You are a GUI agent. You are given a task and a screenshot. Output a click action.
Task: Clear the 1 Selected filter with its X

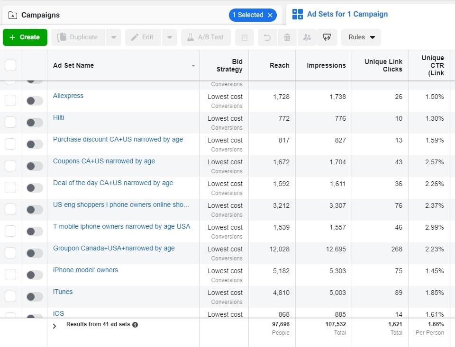click(270, 15)
